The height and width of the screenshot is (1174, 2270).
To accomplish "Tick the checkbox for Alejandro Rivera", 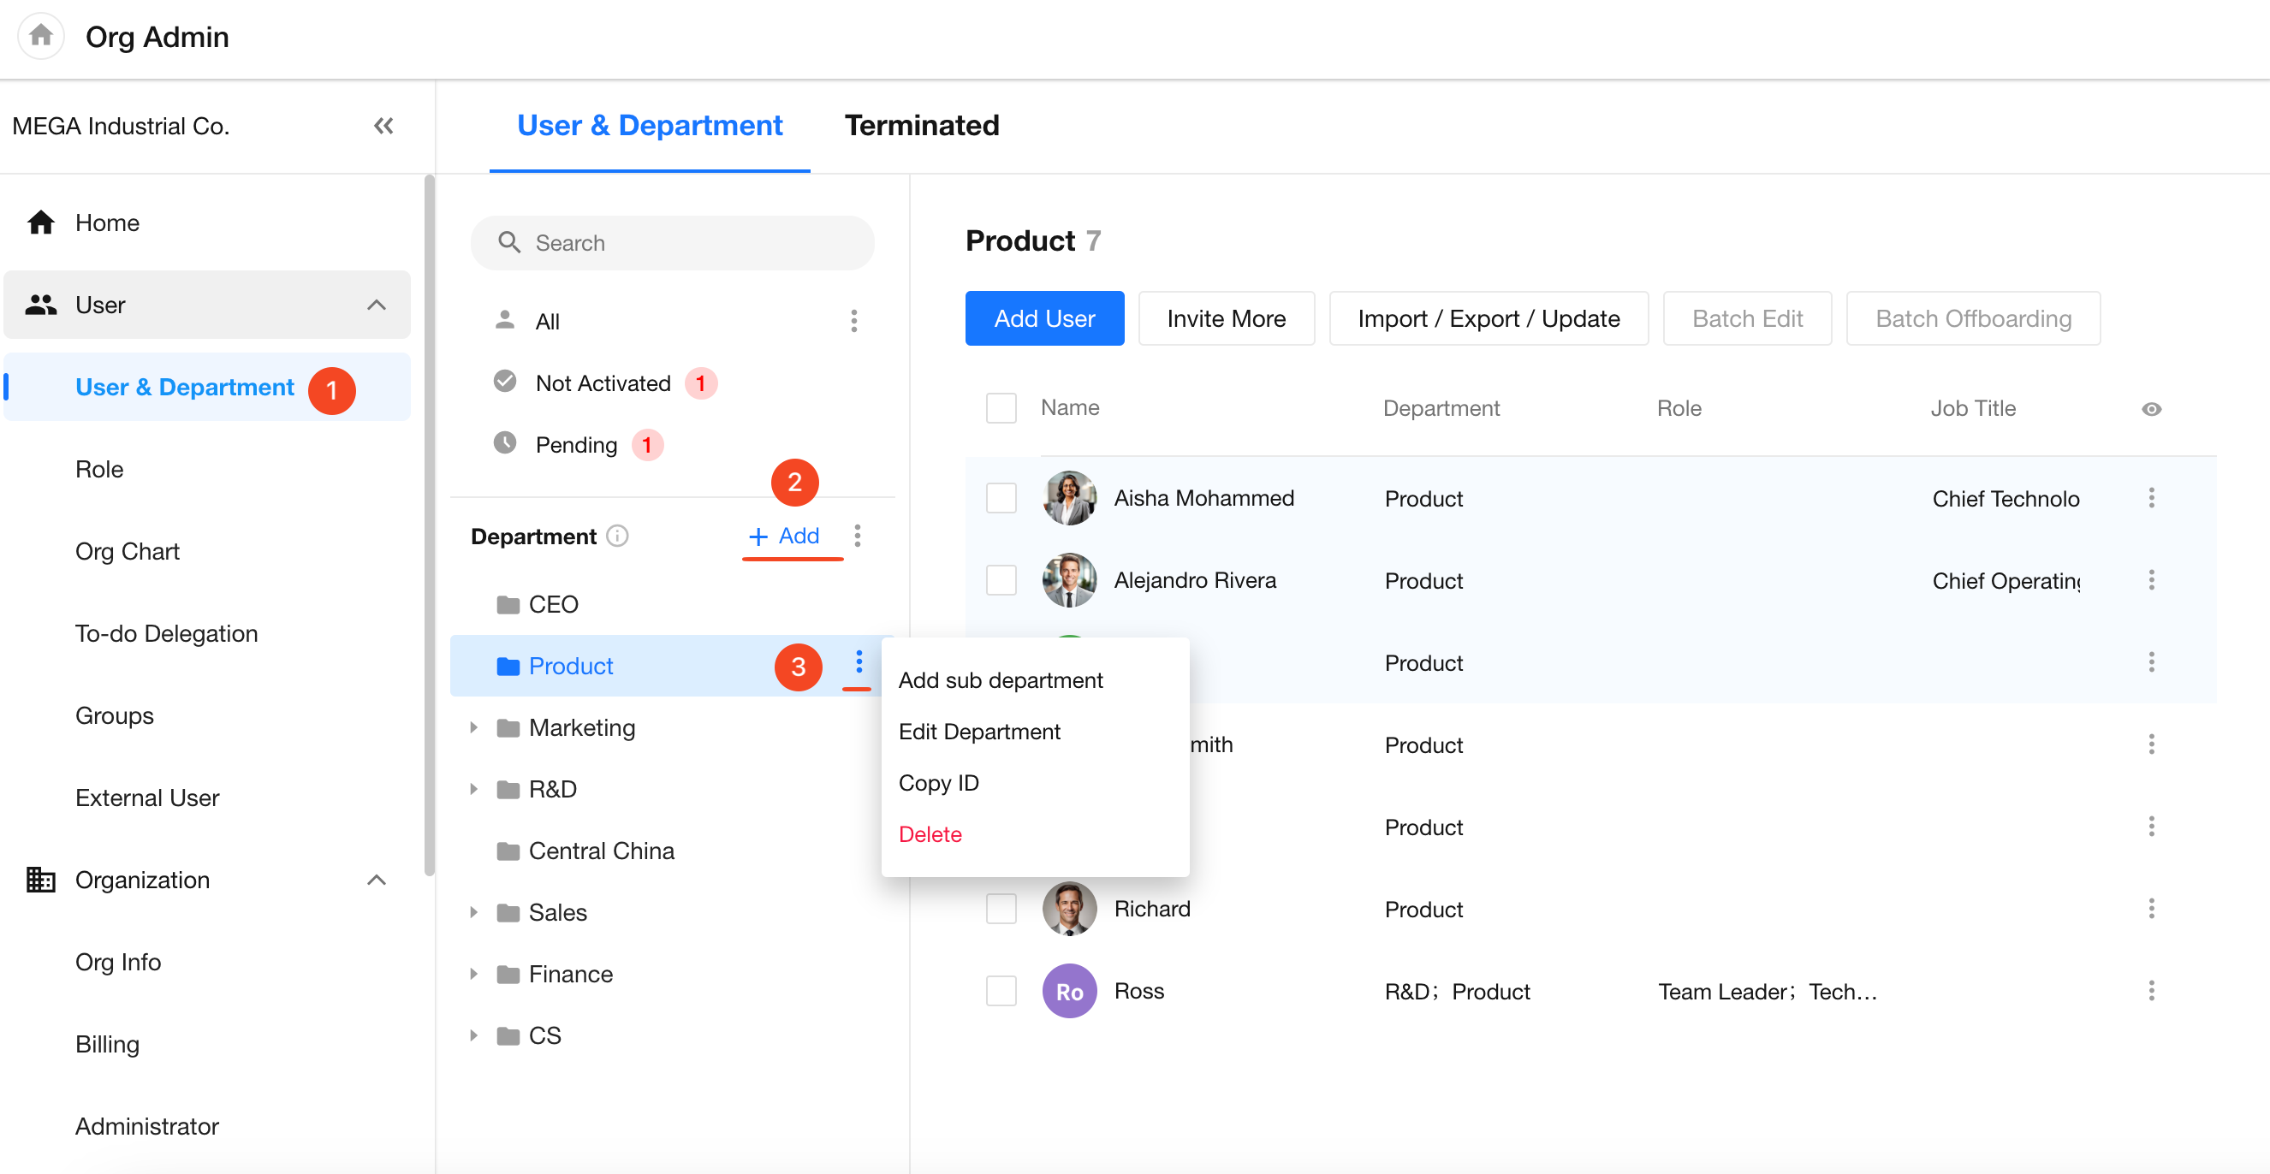I will (1000, 580).
